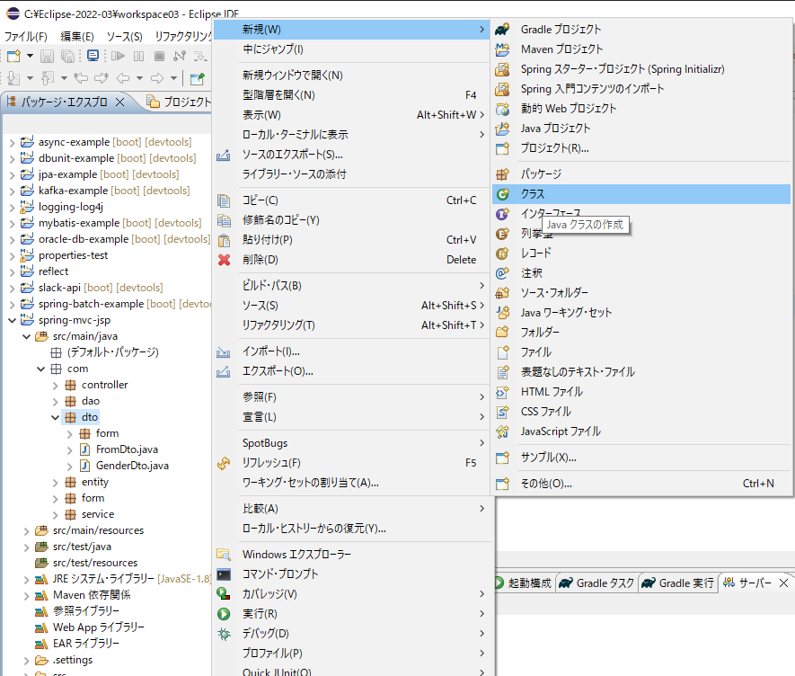The height and width of the screenshot is (676, 795).
Task: Click the JavaScript ファイル icon
Action: 502,431
